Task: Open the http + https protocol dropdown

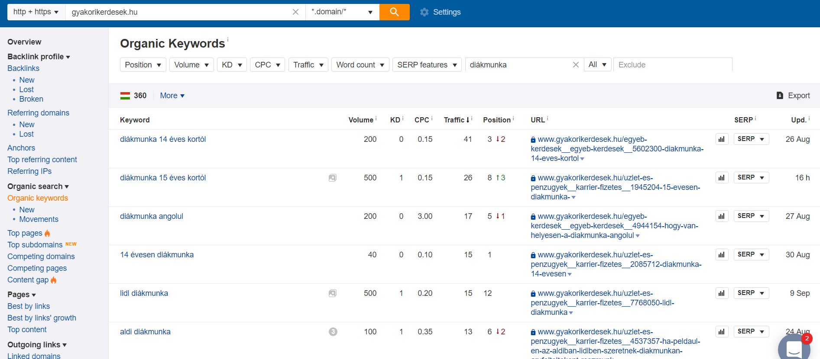Action: [36, 12]
